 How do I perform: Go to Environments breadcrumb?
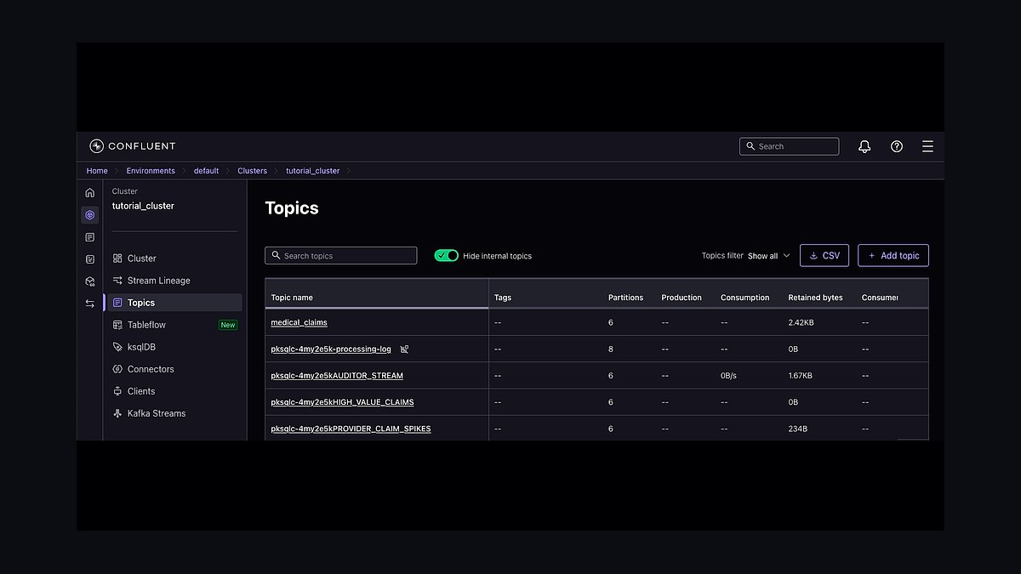[x=151, y=171]
